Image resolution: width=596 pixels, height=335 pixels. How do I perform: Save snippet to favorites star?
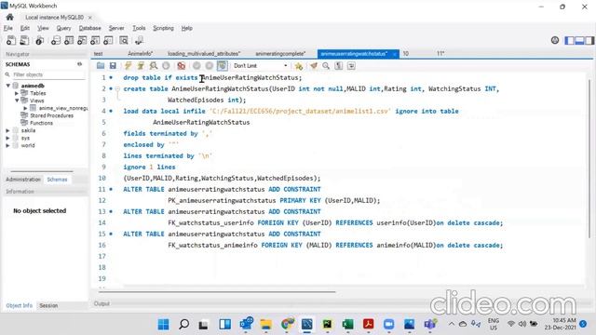pyautogui.click(x=299, y=66)
